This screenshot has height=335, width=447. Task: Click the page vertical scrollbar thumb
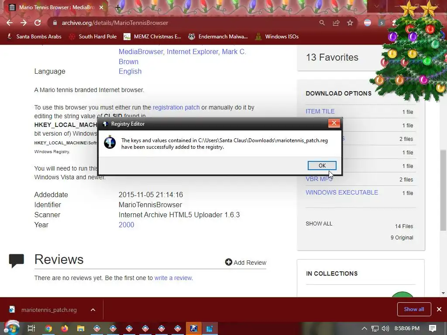click(443, 190)
